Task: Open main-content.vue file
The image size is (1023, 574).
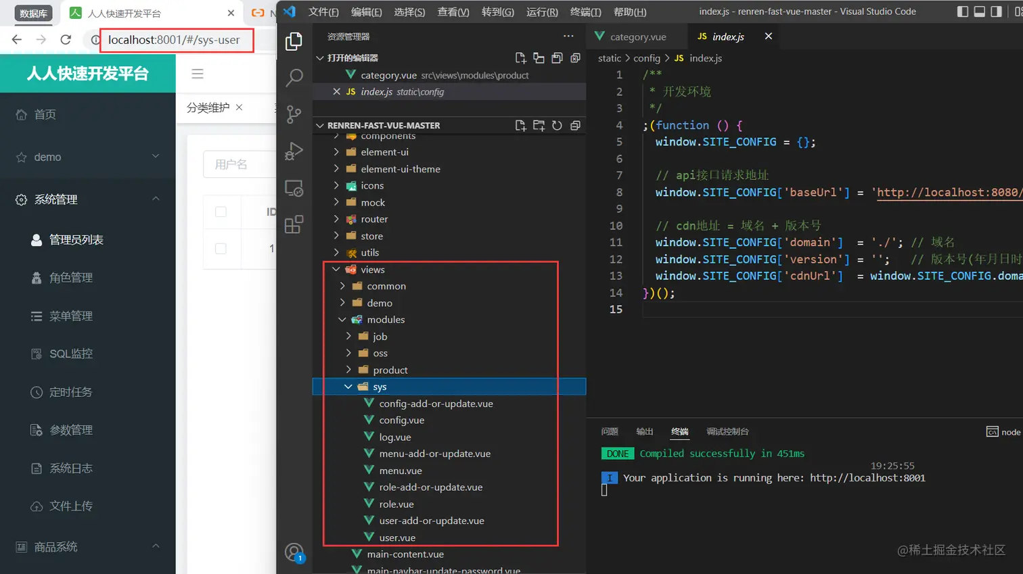Action: pos(405,554)
